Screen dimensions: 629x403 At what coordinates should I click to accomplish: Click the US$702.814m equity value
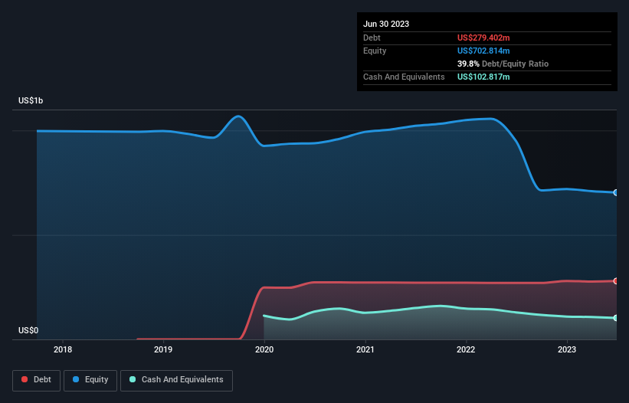coord(483,51)
